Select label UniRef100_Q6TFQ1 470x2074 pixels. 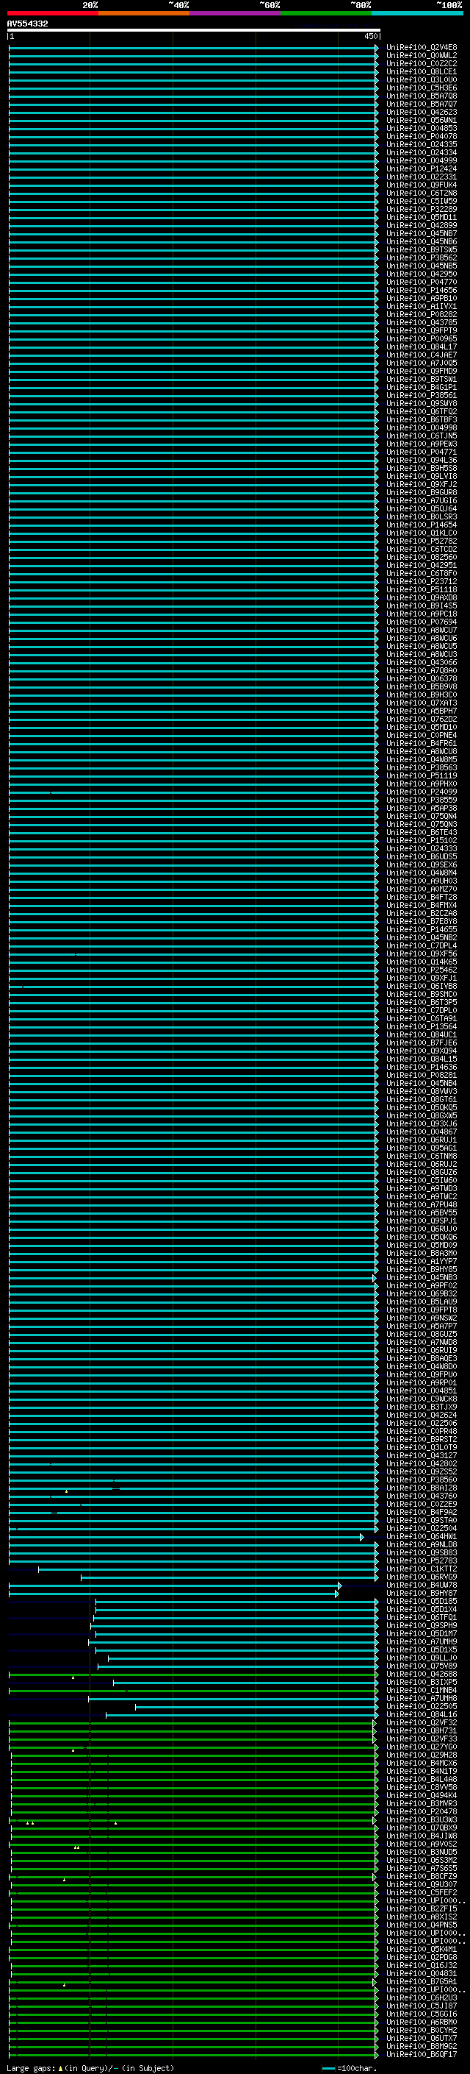point(422,1618)
